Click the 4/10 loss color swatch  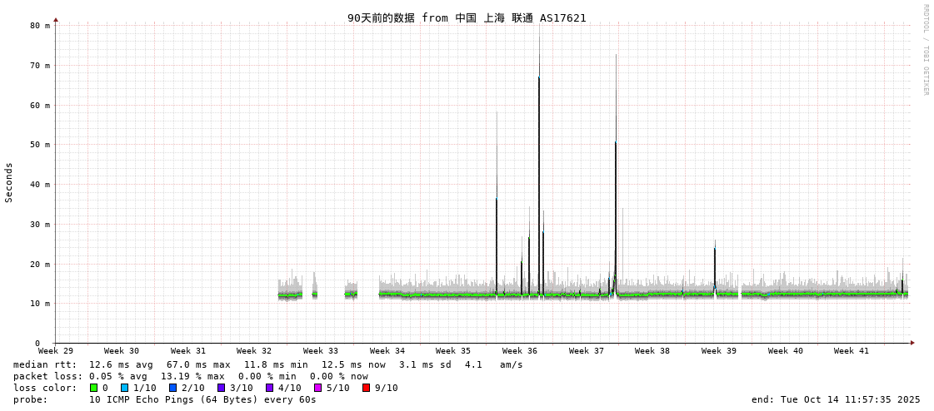click(x=269, y=388)
